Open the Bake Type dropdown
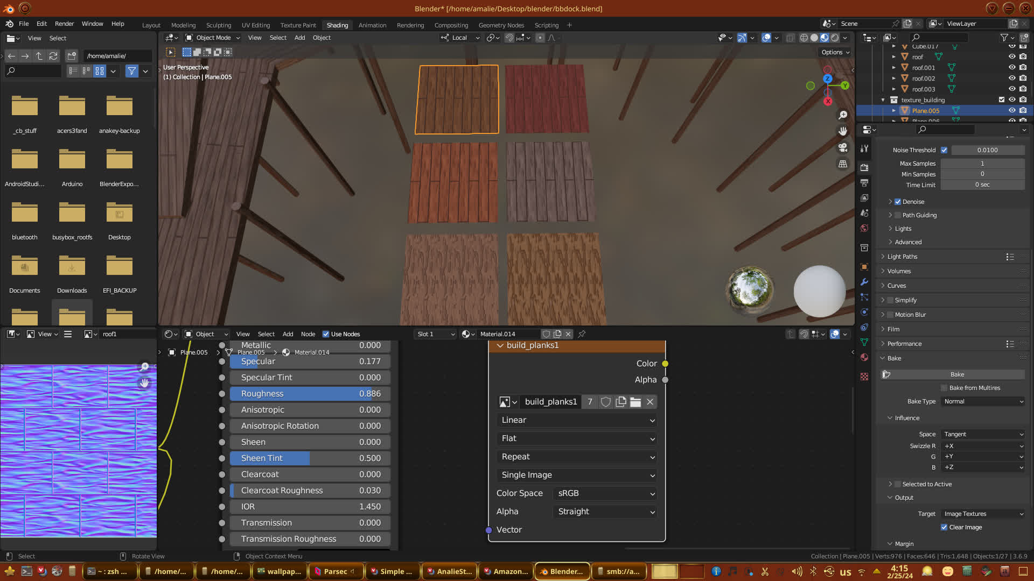The width and height of the screenshot is (1034, 581). pos(983,401)
